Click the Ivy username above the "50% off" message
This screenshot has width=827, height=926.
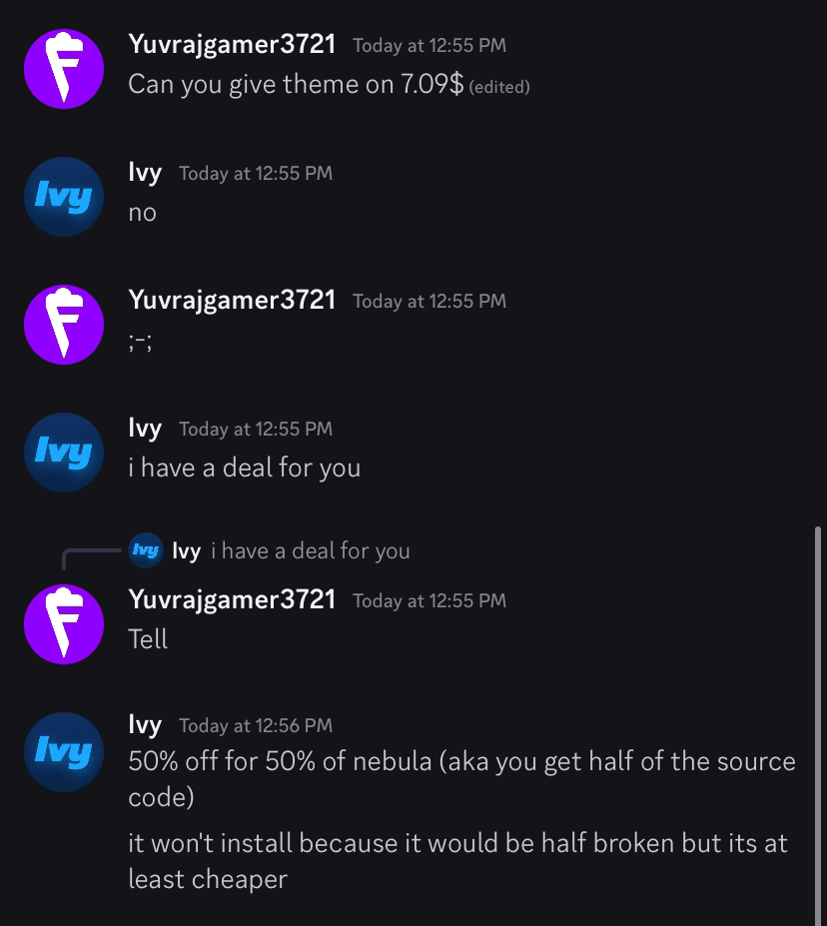[145, 724]
